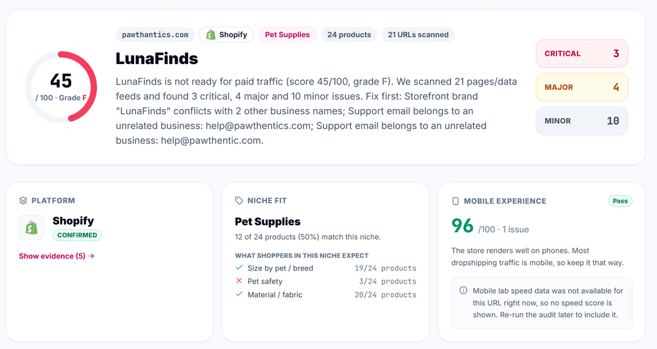The height and width of the screenshot is (349, 657).
Task: Click the score 45 circular gauge
Action: (61, 87)
